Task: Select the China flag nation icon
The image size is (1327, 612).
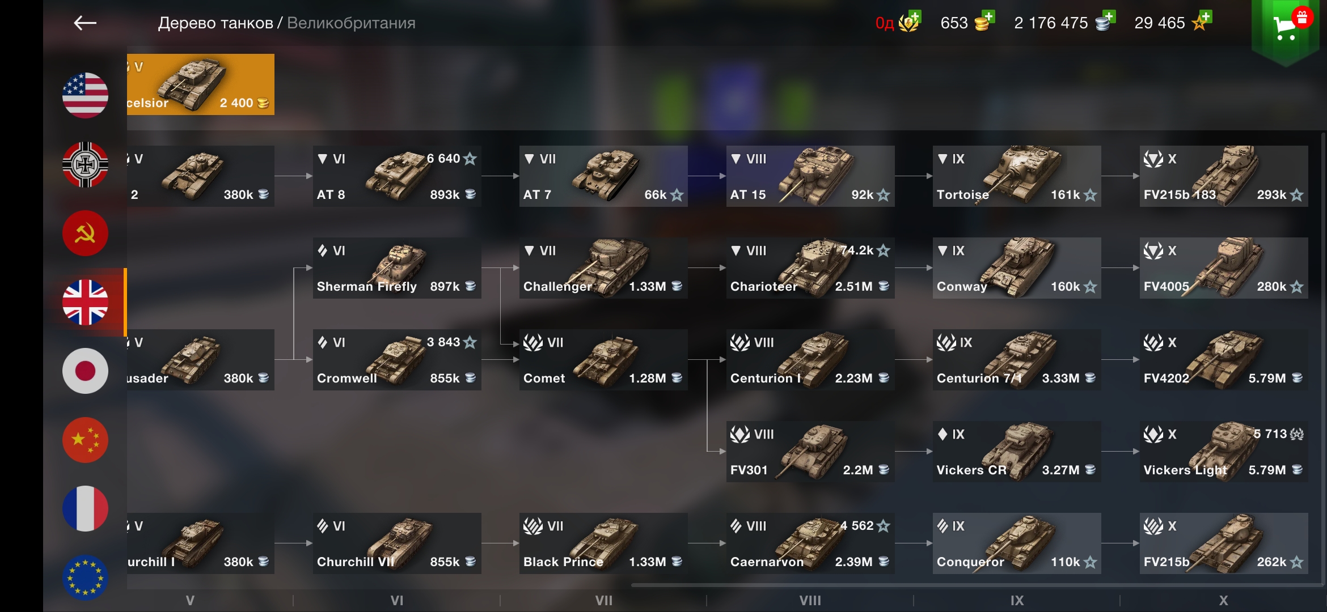Action: [x=85, y=440]
